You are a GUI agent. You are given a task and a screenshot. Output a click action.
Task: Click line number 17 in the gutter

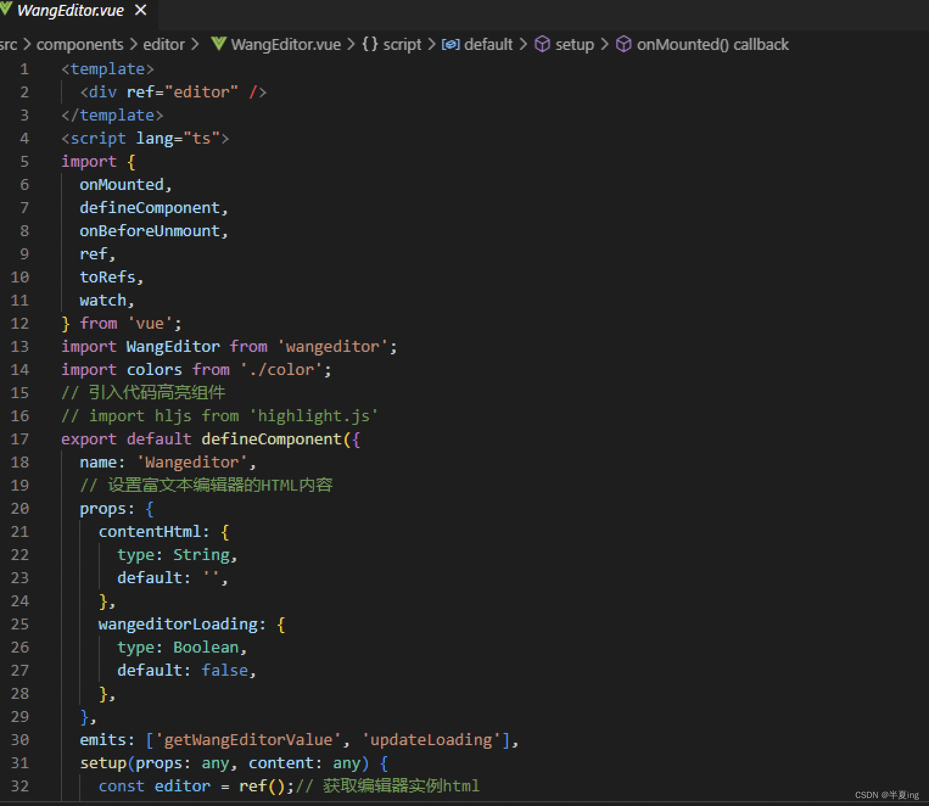click(x=19, y=439)
